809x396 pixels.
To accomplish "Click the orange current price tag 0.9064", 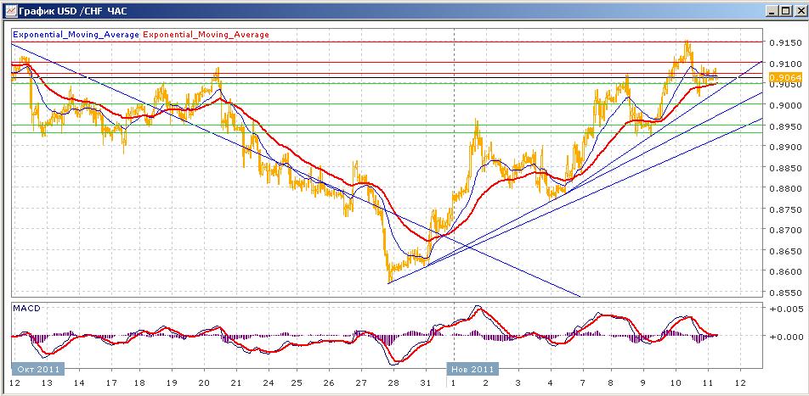I will [x=784, y=77].
